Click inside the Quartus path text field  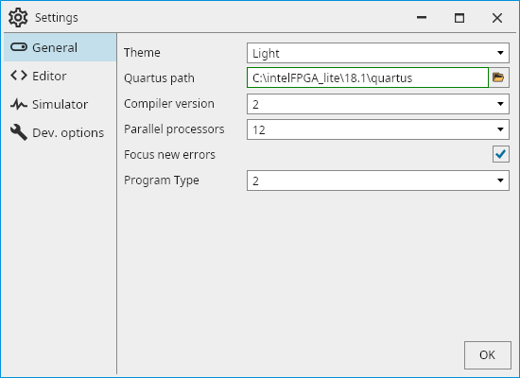pyautogui.click(x=368, y=77)
